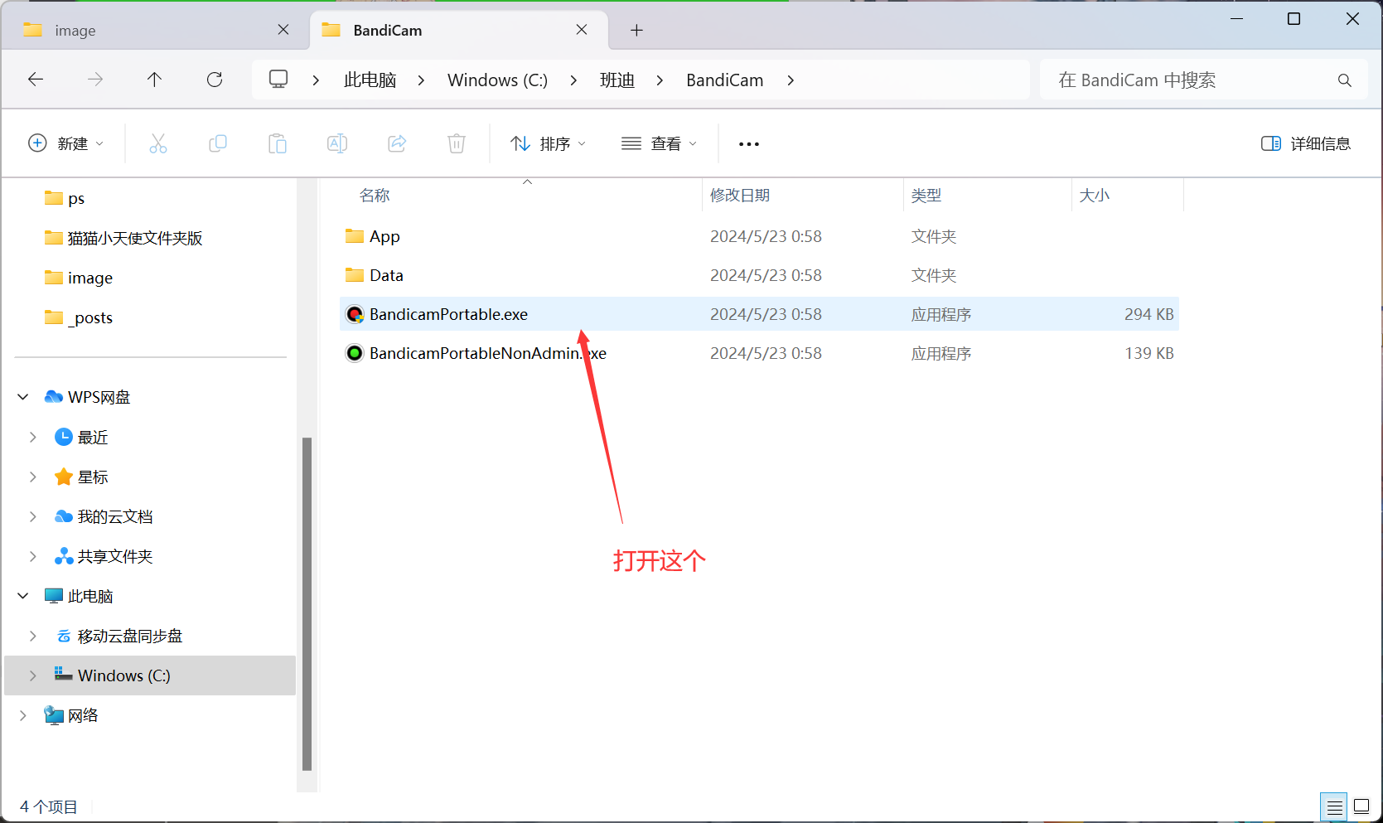Open the 查看 view dropdown

(x=660, y=143)
